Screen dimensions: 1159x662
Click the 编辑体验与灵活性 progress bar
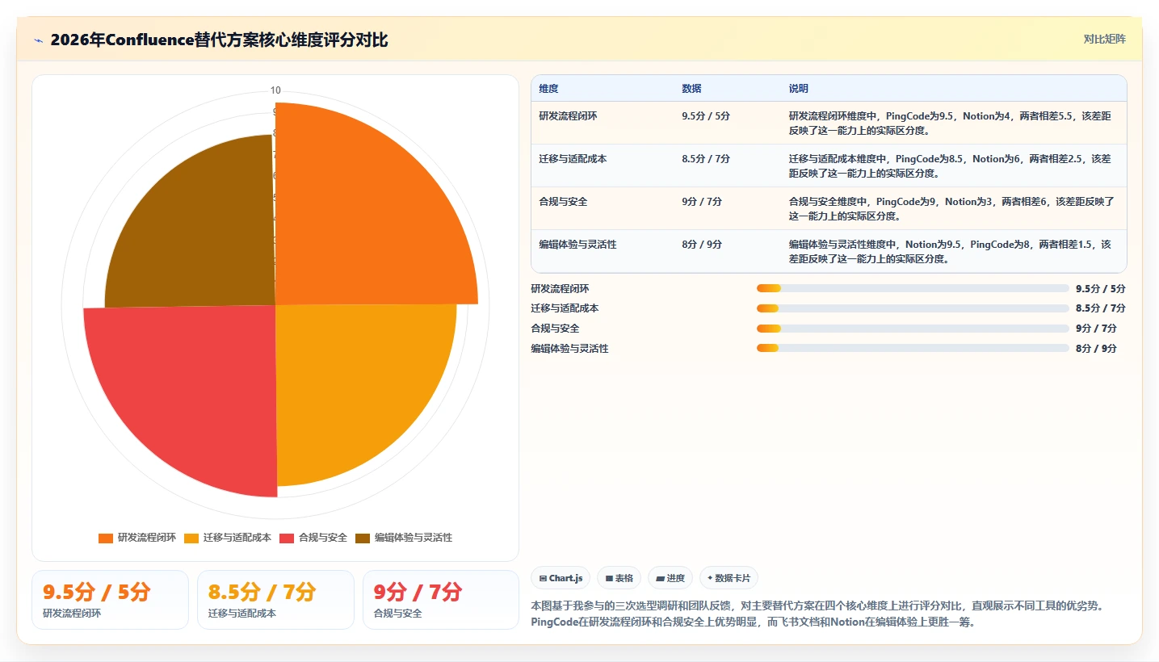(x=913, y=349)
